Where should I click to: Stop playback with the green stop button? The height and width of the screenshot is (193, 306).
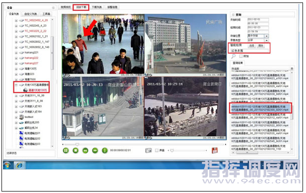[x=76, y=150]
